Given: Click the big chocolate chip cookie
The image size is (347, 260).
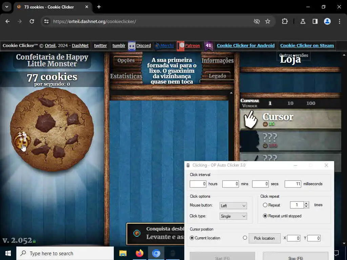Looking at the screenshot, I should point(52,130).
